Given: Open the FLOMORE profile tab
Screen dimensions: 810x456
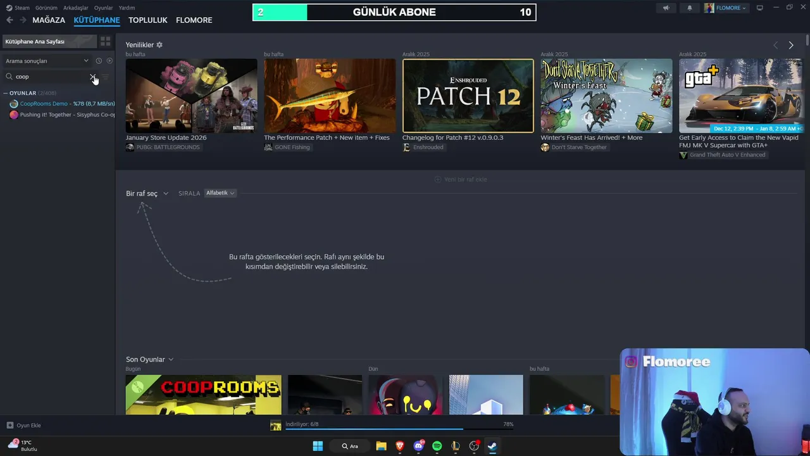Looking at the screenshot, I should 194,20.
